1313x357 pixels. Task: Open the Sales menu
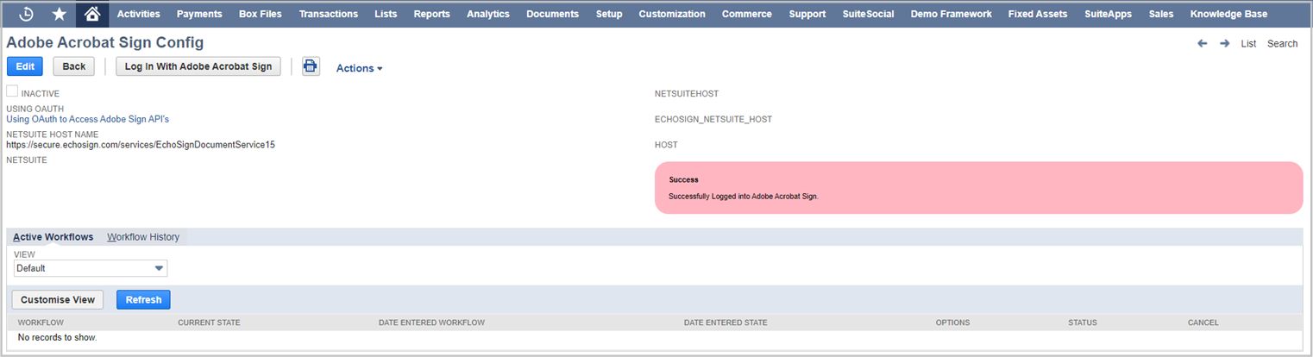click(1161, 14)
